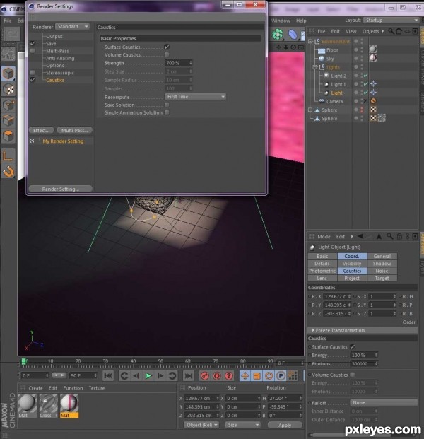Screen dimensions: 424x439
Task: Click the lock icon in Attribute Manager
Action: point(399,236)
